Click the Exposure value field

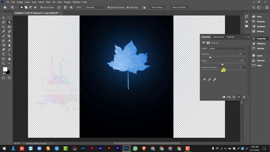(241, 54)
